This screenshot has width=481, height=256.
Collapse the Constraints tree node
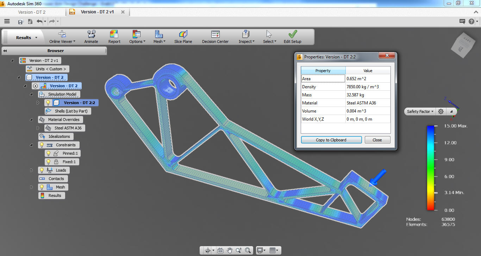click(x=31, y=145)
